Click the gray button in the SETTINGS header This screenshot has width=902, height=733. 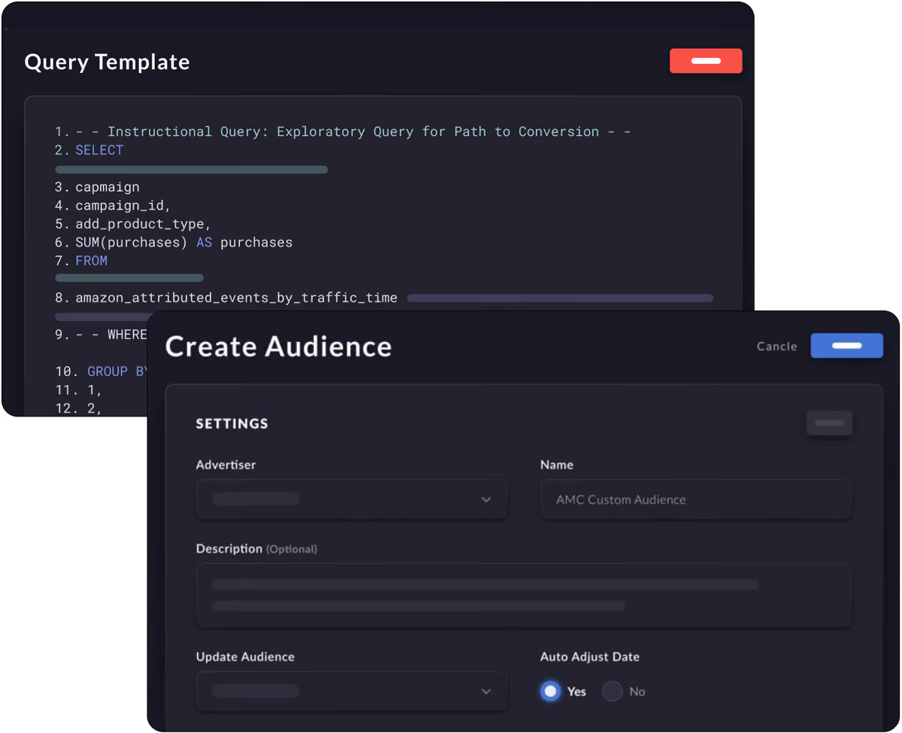[x=829, y=423]
